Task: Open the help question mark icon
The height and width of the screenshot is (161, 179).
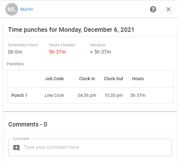Action: (153, 9)
